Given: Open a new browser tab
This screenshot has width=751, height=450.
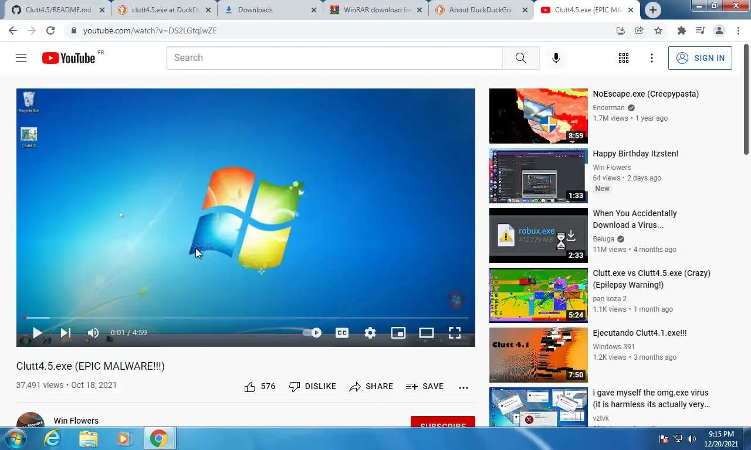Looking at the screenshot, I should 652,10.
